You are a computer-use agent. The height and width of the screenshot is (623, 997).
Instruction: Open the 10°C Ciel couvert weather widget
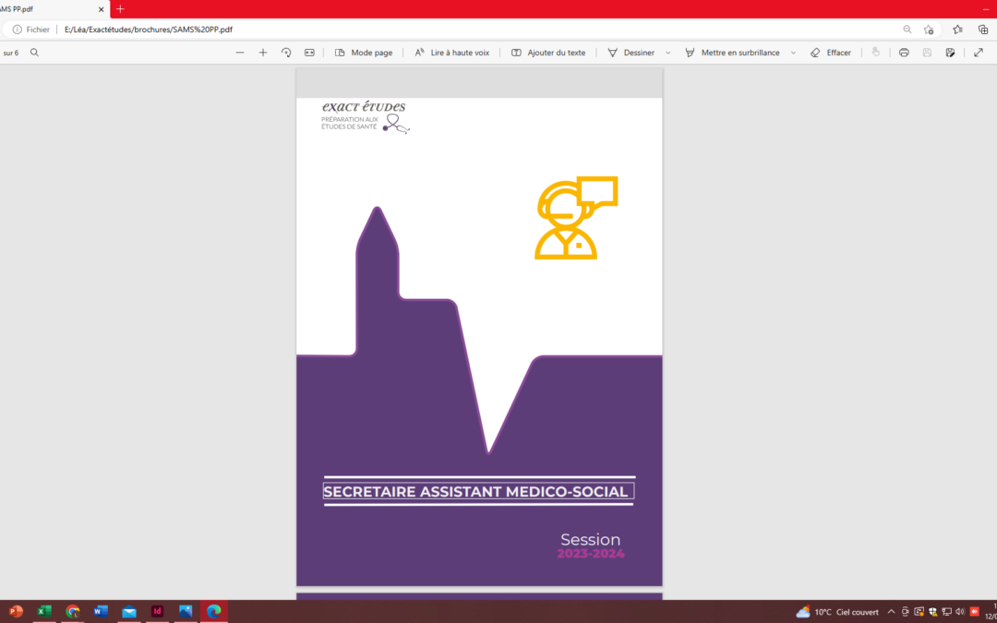pyautogui.click(x=837, y=612)
